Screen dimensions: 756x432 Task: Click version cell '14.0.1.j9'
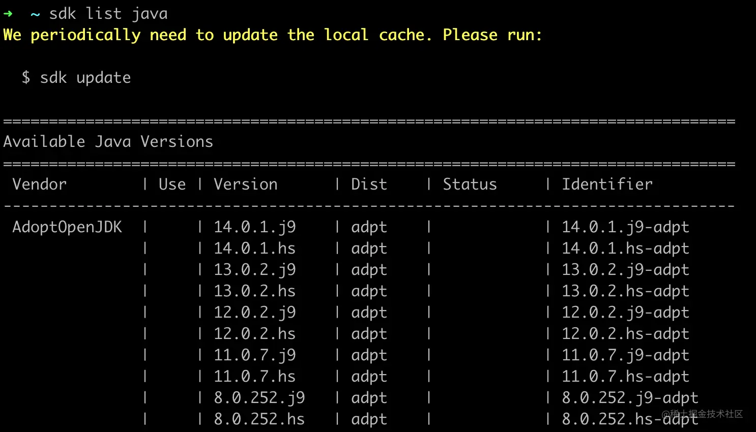click(x=255, y=227)
